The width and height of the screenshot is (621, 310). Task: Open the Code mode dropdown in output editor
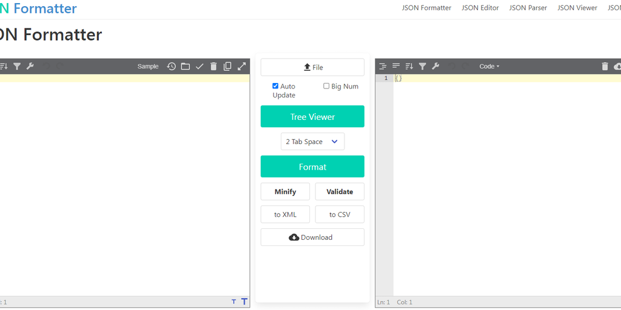[489, 67]
